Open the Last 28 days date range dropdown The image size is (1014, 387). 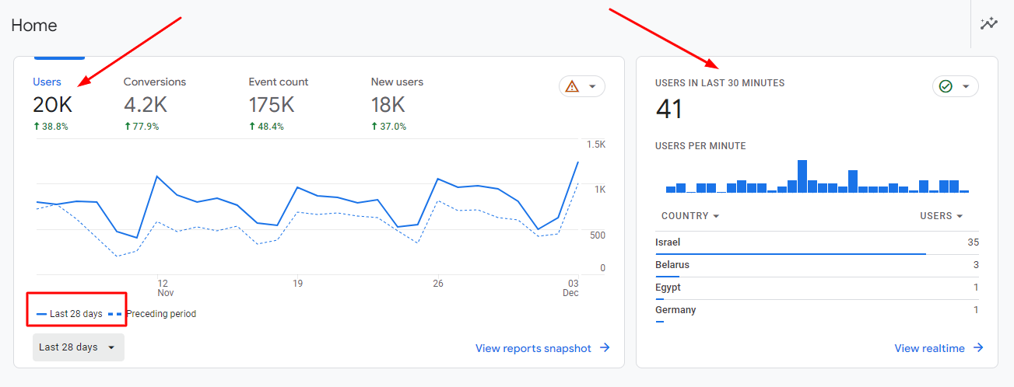pos(79,347)
